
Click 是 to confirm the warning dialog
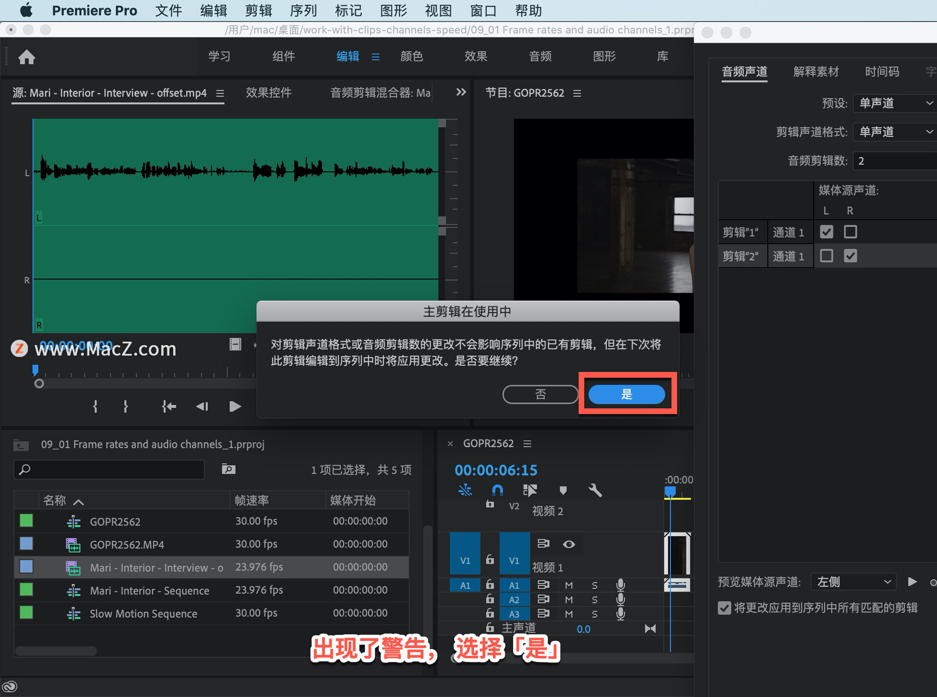tap(626, 394)
